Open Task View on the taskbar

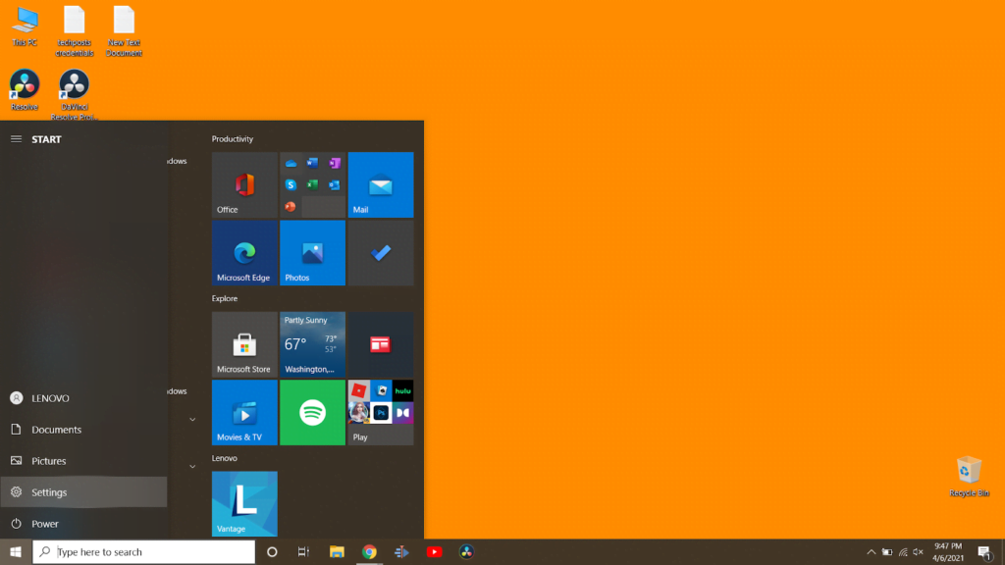tap(304, 551)
